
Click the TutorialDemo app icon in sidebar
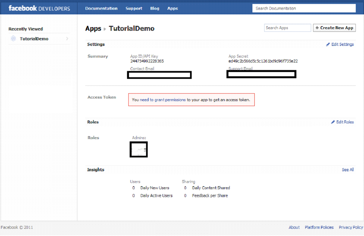click(x=13, y=38)
